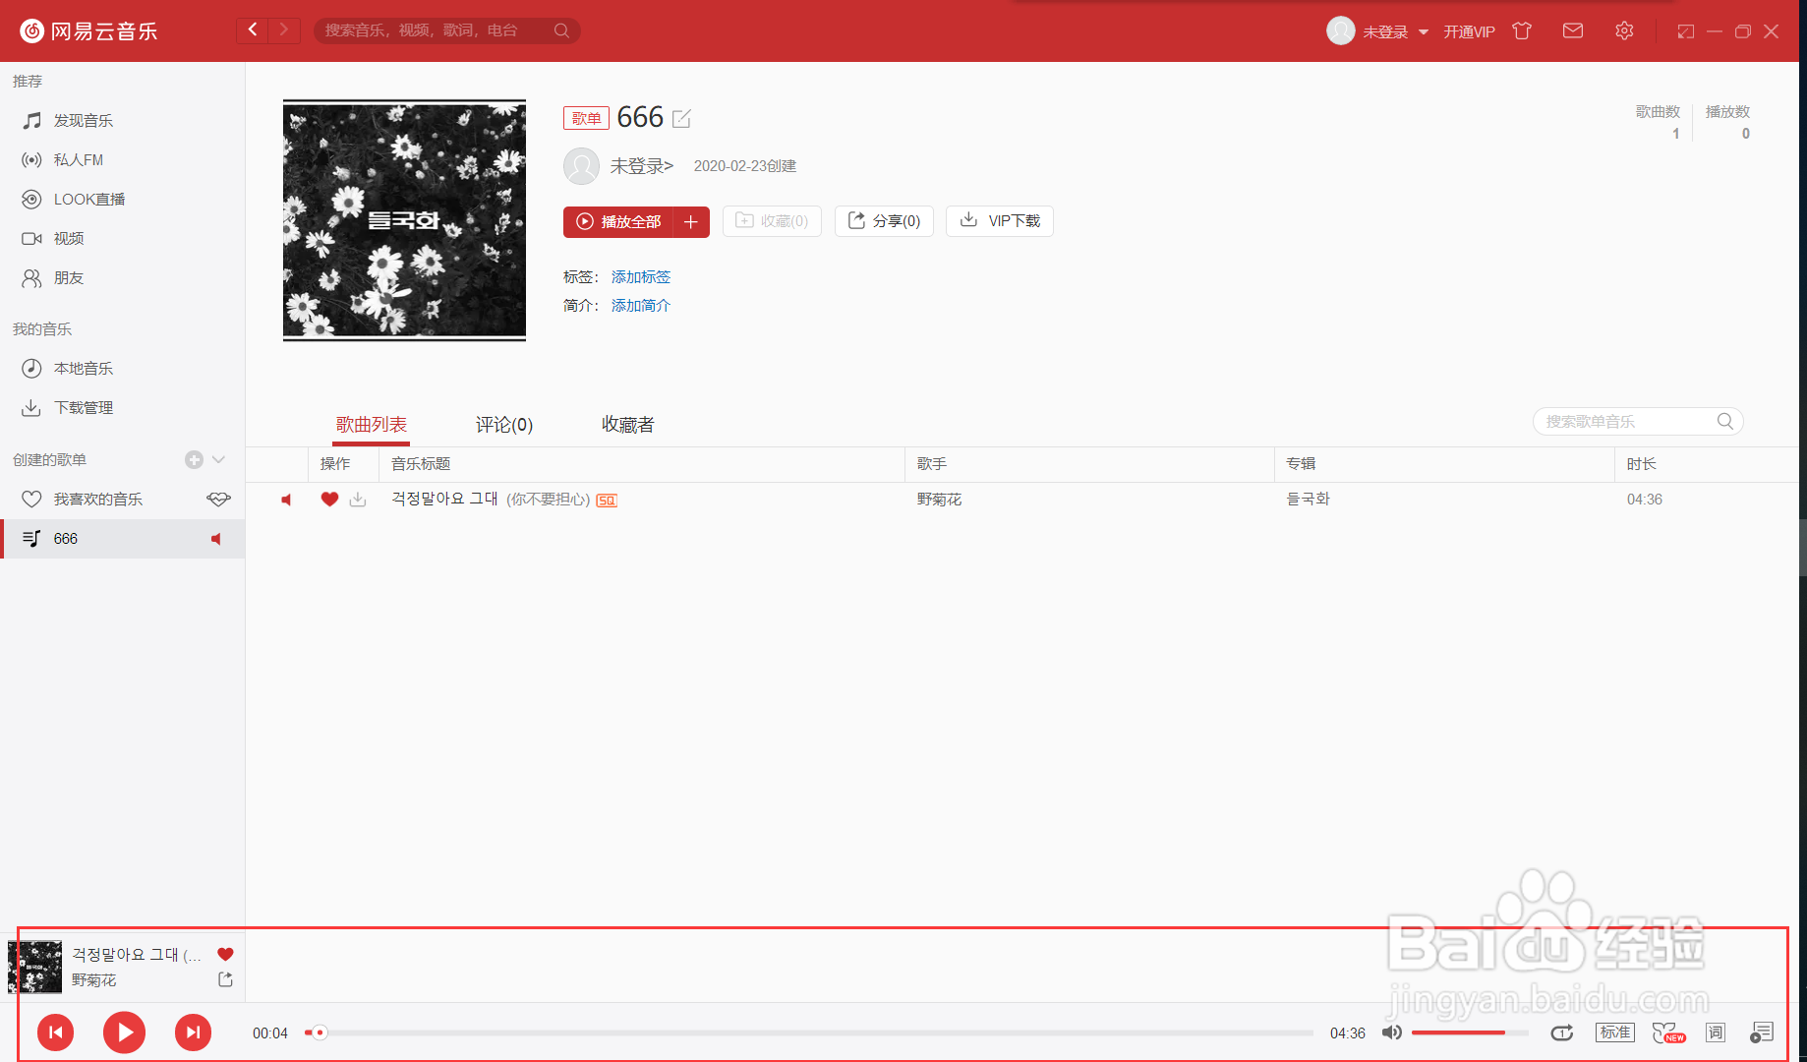Mute the volume speaker icon
The width and height of the screenshot is (1807, 1062).
tap(1391, 1032)
